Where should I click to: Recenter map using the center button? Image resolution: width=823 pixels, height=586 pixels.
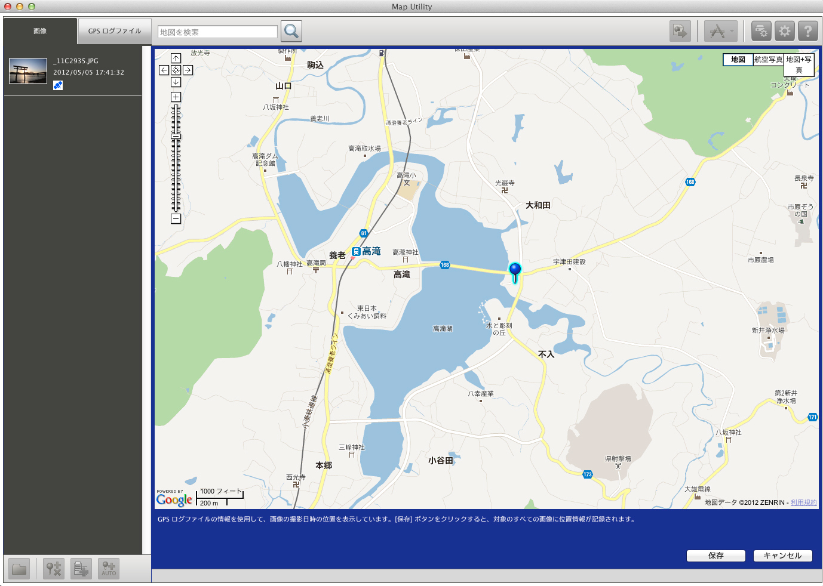click(x=176, y=70)
